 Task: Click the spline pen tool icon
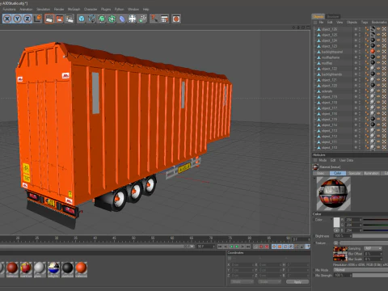(91, 19)
